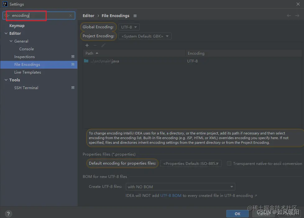Image resolution: width=304 pixels, height=218 pixels.
Task: Click in the encoding search field
Action: point(39,16)
